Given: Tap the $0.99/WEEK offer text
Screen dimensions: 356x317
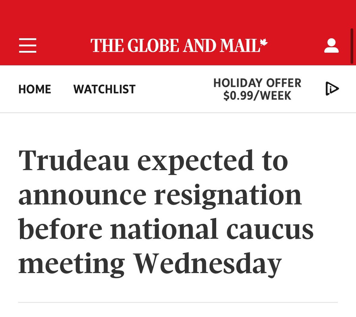Looking at the screenshot, I should click(x=257, y=95).
